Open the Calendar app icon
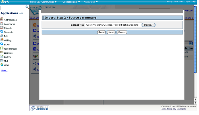Screen dimensions: 199x115 click(2, 28)
